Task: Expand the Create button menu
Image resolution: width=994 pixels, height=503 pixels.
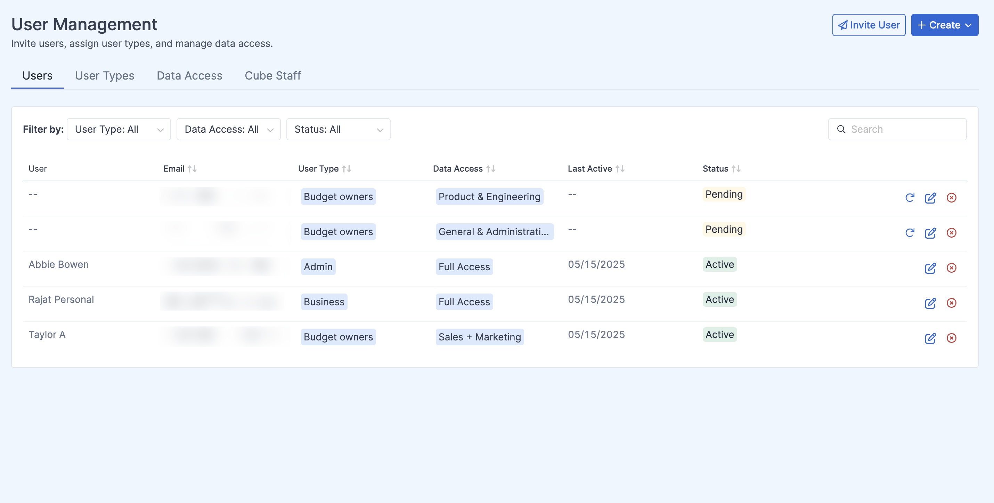Action: (945, 25)
